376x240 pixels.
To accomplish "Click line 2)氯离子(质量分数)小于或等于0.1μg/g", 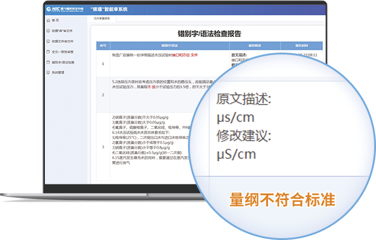I will click(143, 143).
